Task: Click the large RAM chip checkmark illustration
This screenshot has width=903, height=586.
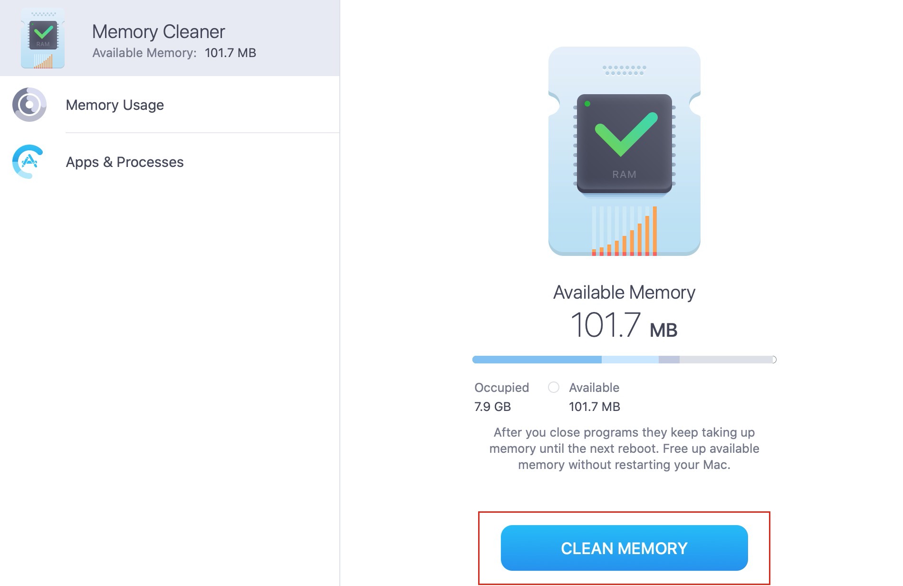Action: 624,151
